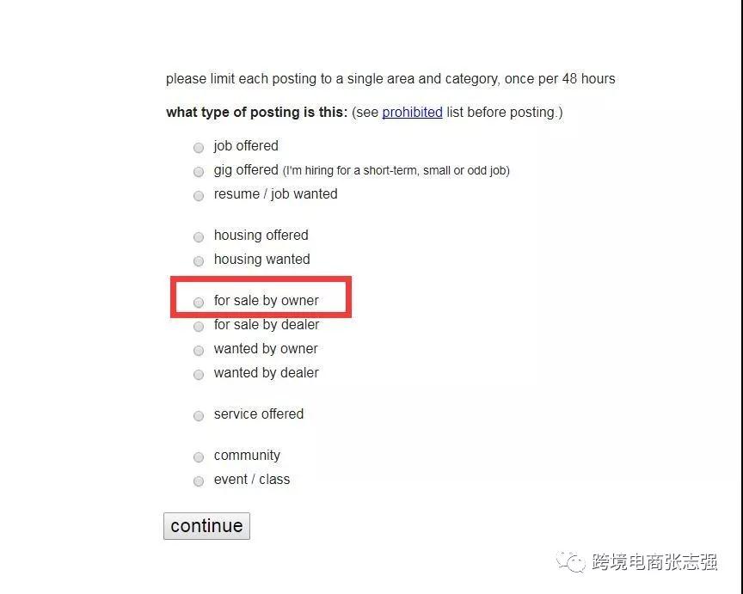Click the 'list before posting.)' text
The height and width of the screenshot is (594, 743).
pos(505,112)
